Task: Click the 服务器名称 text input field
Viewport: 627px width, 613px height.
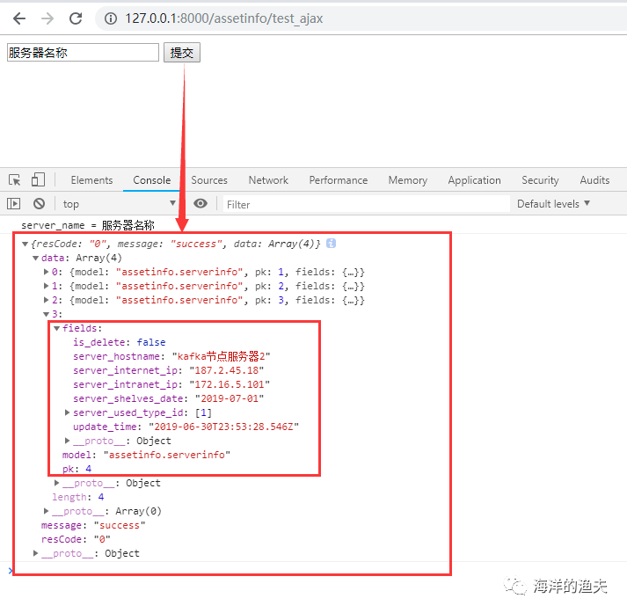Action: (83, 53)
